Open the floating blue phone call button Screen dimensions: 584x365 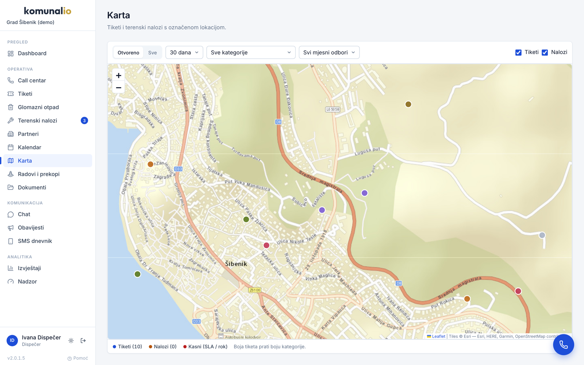563,345
